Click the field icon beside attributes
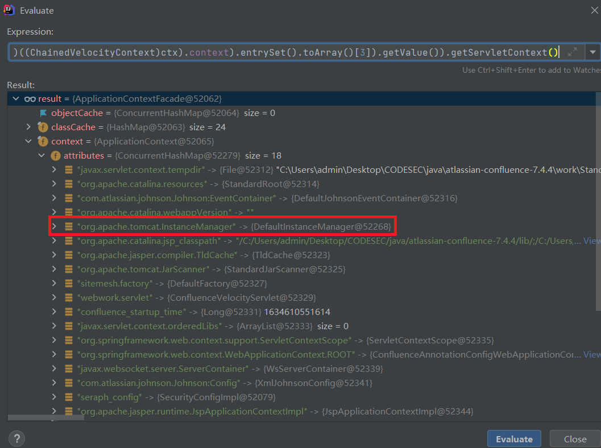The image size is (601, 448). pyautogui.click(x=55, y=156)
